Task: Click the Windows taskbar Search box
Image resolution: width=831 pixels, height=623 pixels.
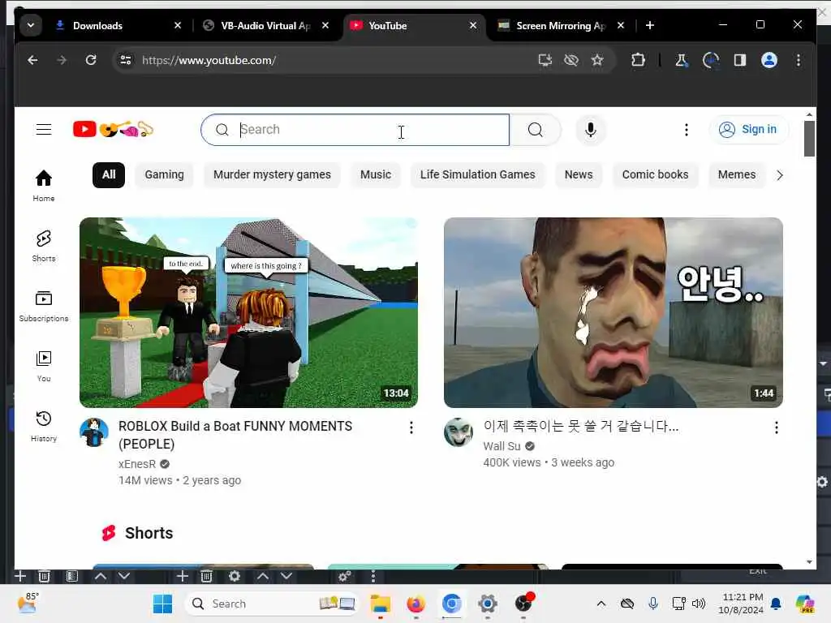Action: pos(271,604)
